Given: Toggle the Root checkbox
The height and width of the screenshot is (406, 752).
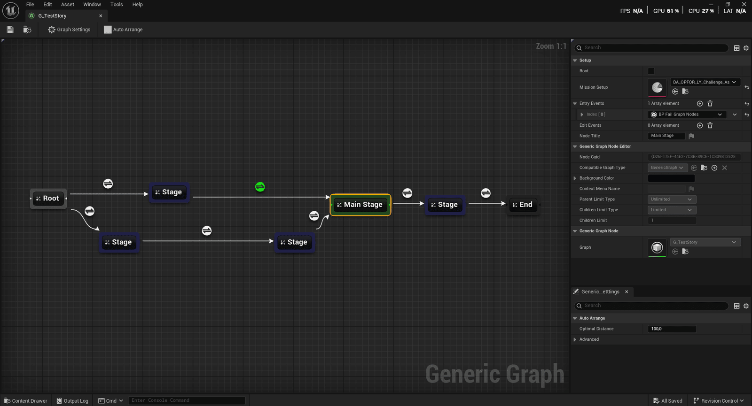Looking at the screenshot, I should [x=651, y=71].
